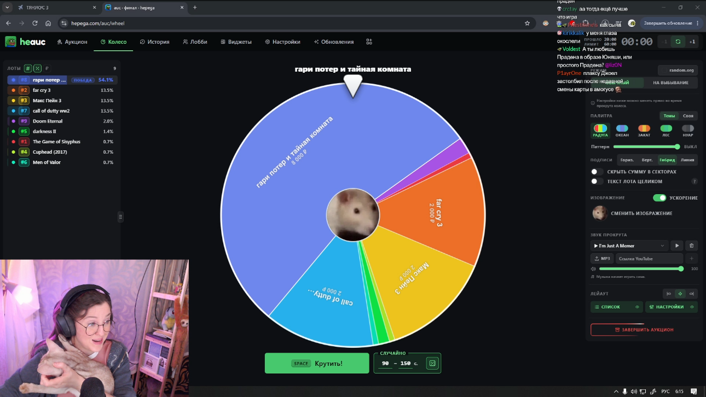Click the Крутить! spin button

pos(317,363)
